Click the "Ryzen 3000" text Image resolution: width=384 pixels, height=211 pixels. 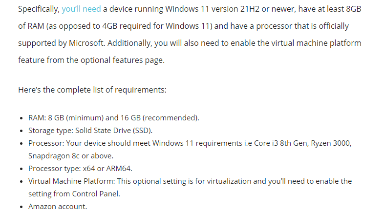click(x=331, y=143)
